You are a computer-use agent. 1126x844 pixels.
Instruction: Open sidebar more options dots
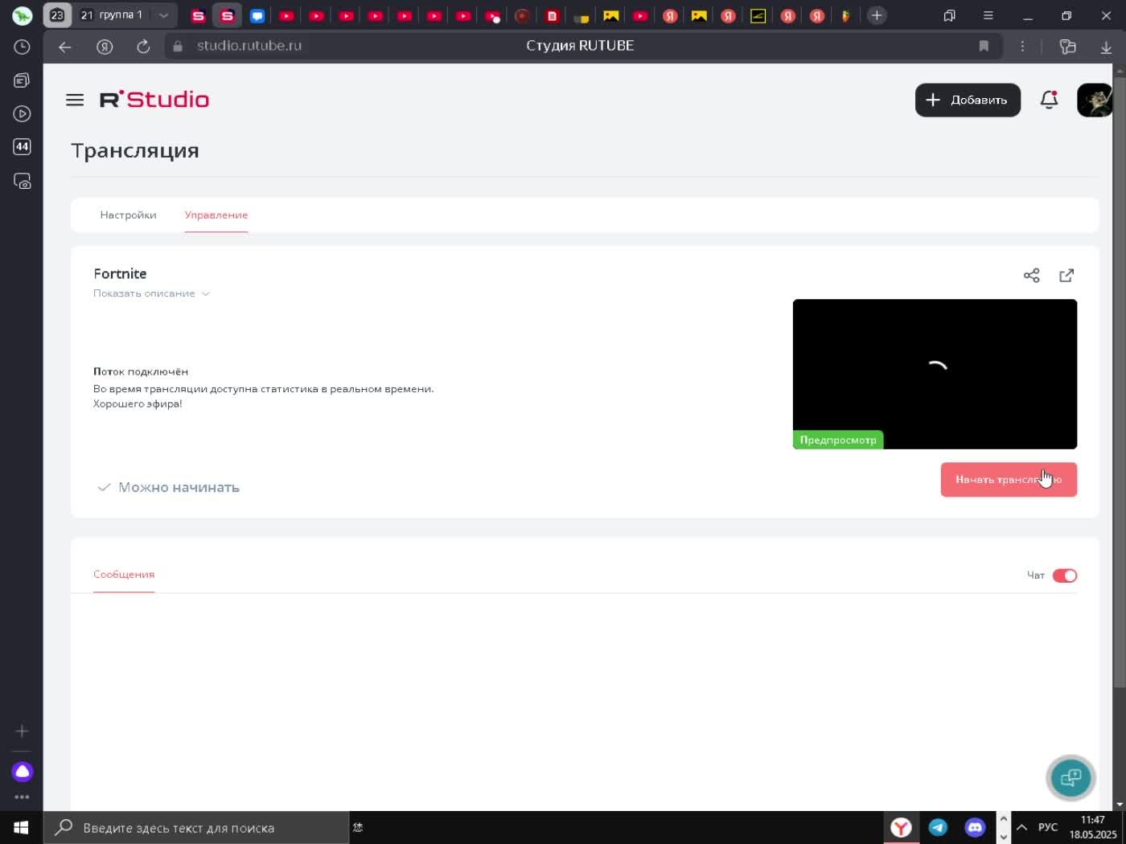coord(22,797)
